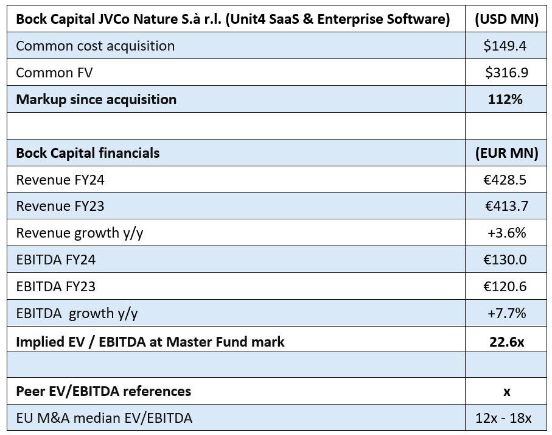Viewport: 552px width, 435px height.
Task: Select the "12x - 18x" median range cell
Action: pos(506,418)
